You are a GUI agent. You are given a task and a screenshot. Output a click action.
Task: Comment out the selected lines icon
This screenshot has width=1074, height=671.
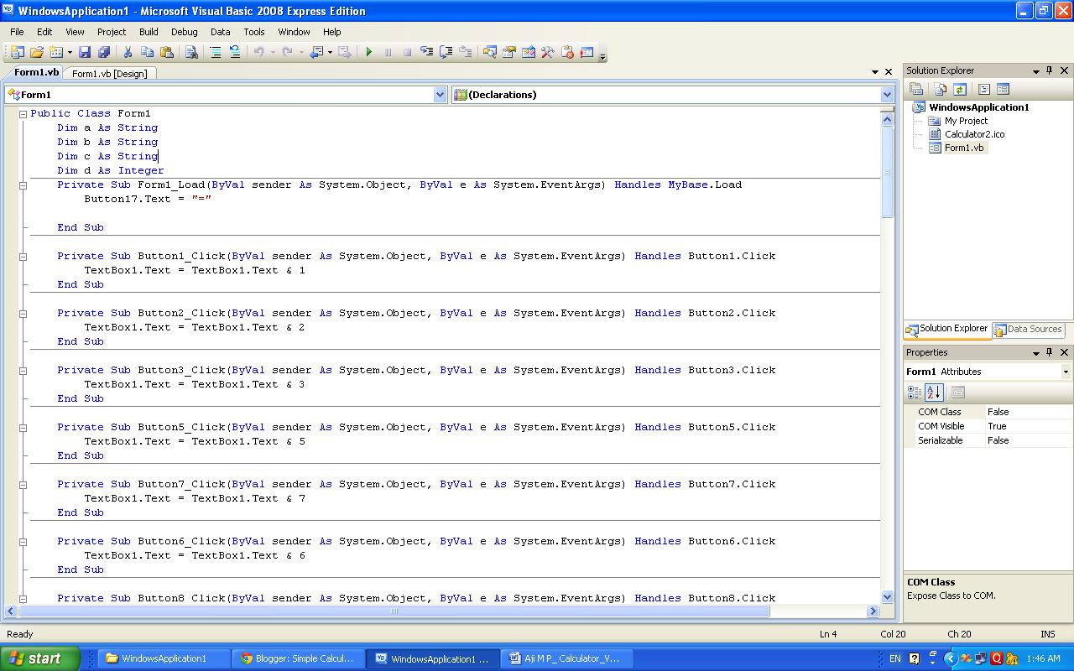click(x=216, y=52)
